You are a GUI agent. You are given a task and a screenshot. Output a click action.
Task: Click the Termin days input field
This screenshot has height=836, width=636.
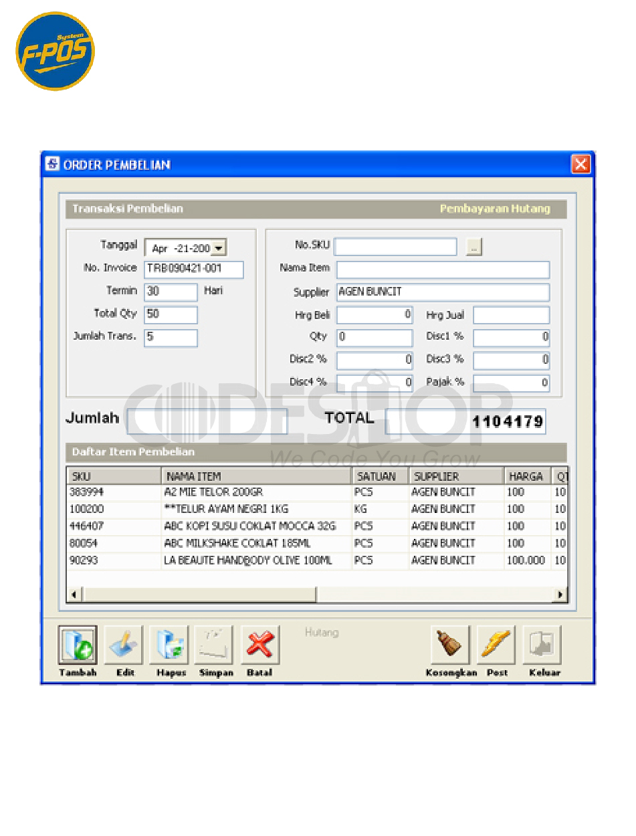point(171,292)
